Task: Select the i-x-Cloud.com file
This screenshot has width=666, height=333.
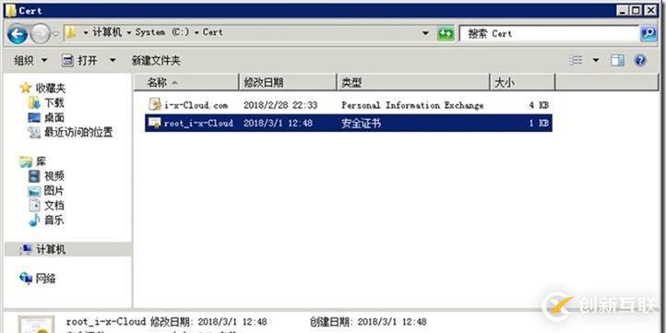Action: click(196, 105)
